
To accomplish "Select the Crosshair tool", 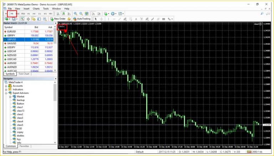I will coord(101,19).
